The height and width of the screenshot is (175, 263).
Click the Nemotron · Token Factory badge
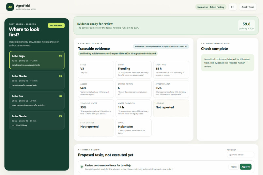[211, 7]
